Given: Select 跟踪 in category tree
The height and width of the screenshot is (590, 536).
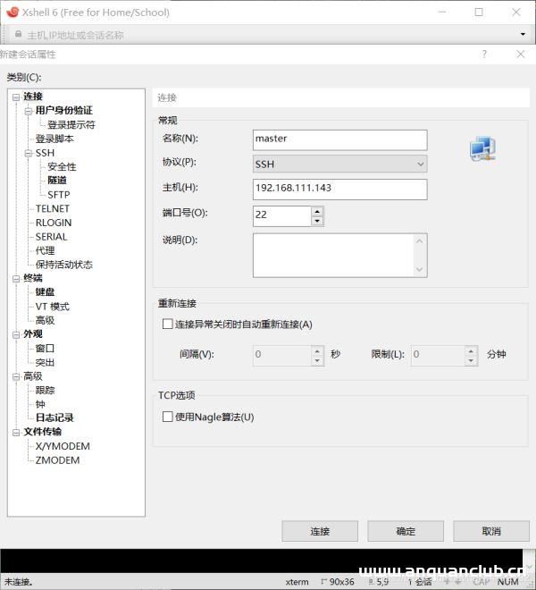Looking at the screenshot, I should pos(45,390).
